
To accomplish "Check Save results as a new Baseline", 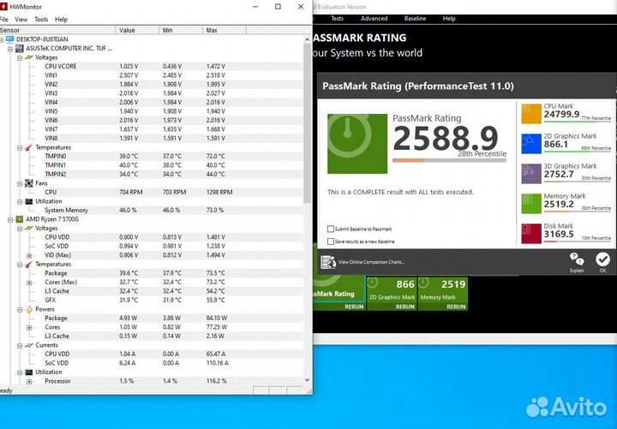I will pos(331,241).
